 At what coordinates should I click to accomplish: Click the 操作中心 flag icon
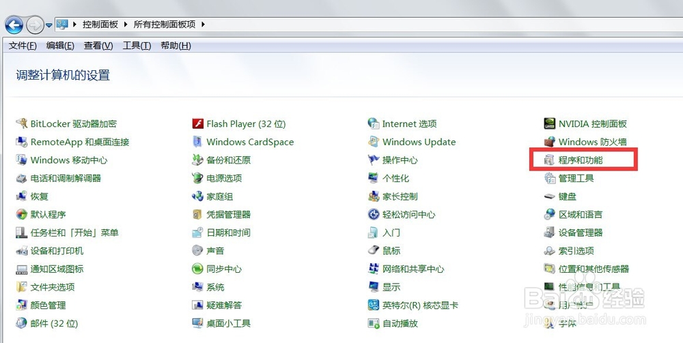pos(374,160)
